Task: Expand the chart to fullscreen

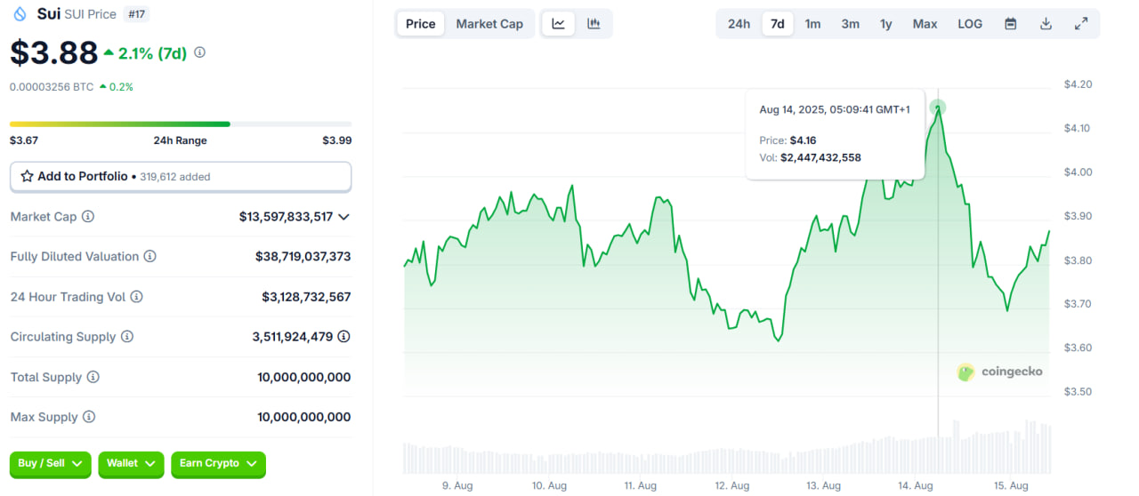Action: point(1081,24)
